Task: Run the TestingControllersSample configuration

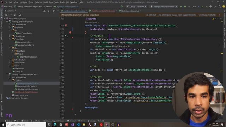Action: coord(181,7)
